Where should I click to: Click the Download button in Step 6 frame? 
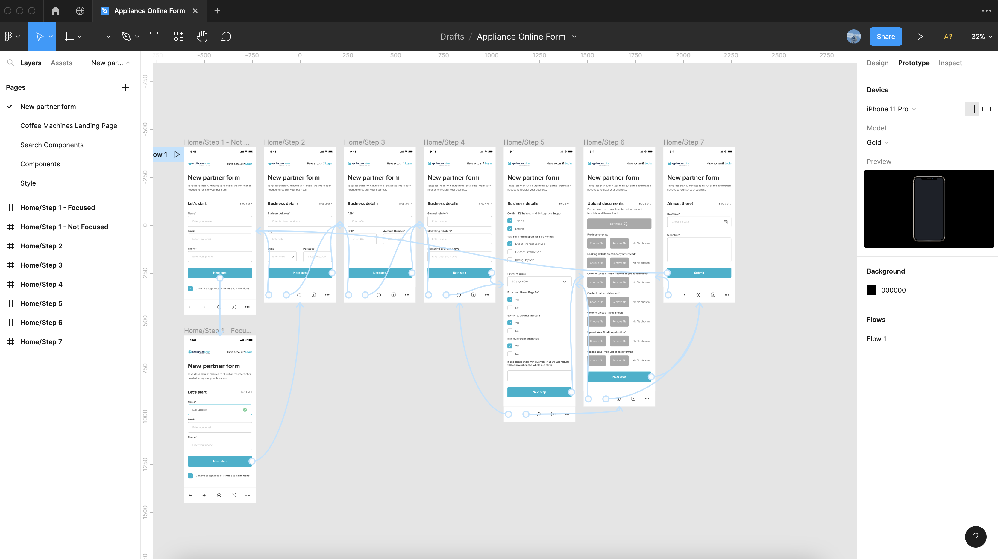[619, 224]
